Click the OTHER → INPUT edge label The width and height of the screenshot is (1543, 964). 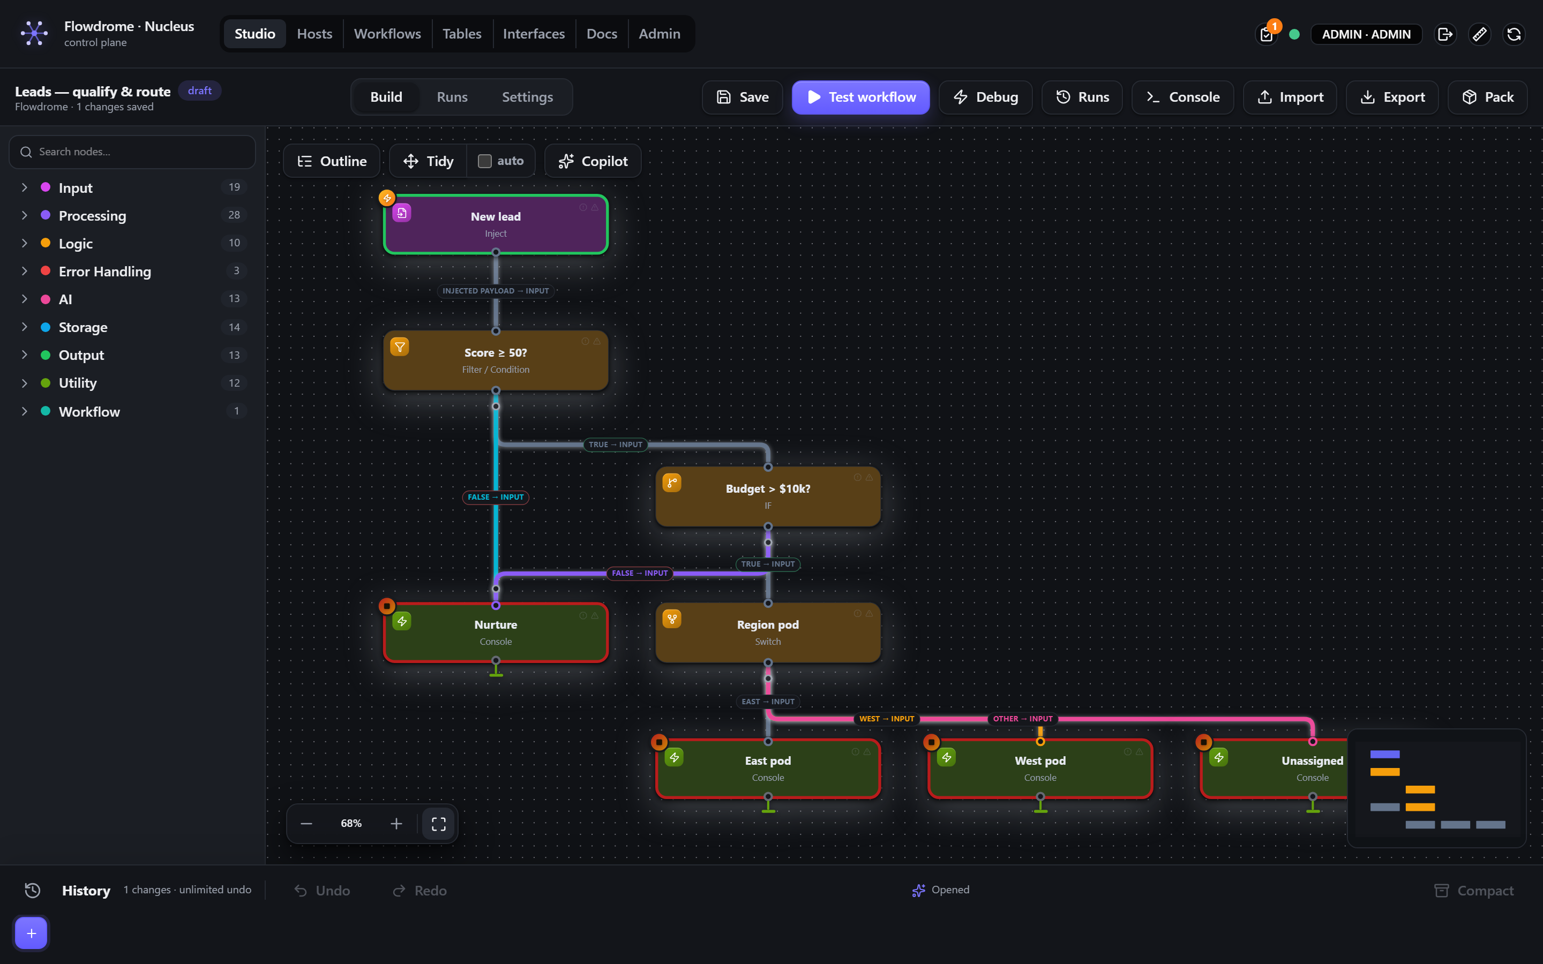(x=1023, y=719)
